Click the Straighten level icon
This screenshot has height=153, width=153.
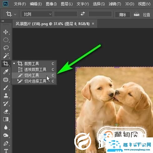[136, 14]
